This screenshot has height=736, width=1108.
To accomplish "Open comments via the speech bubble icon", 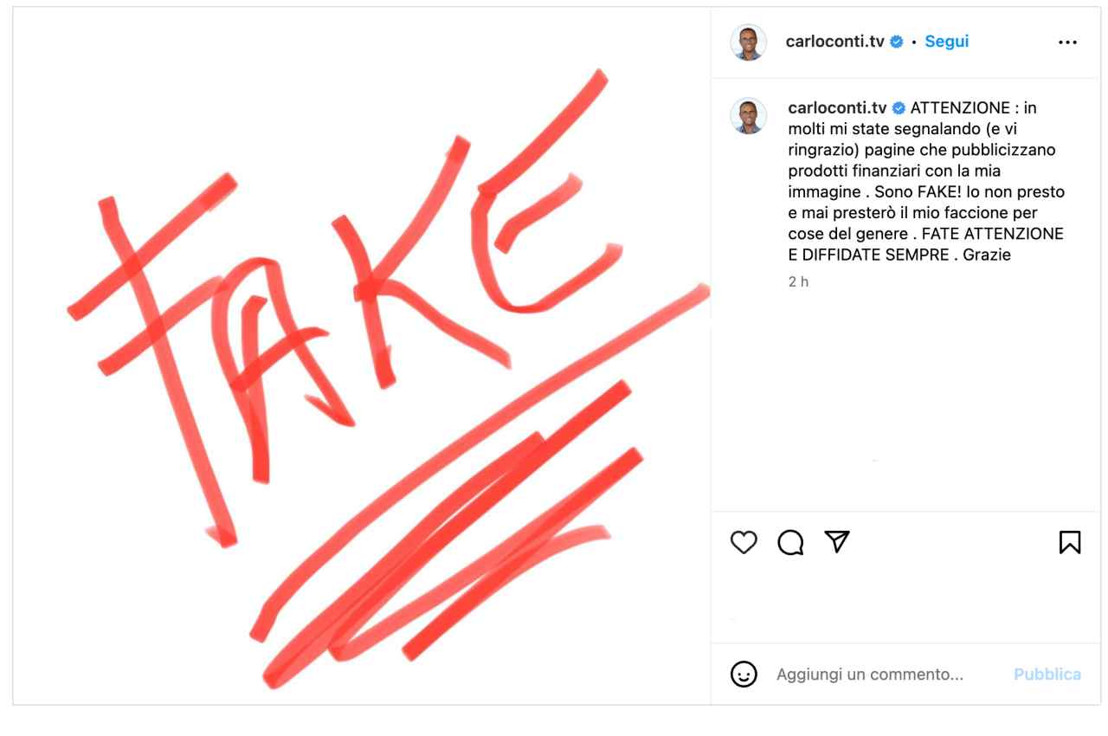I will click(x=789, y=542).
